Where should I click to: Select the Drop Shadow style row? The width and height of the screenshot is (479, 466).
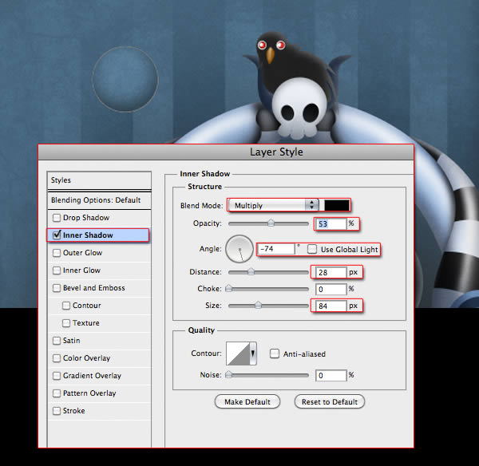[x=99, y=218]
